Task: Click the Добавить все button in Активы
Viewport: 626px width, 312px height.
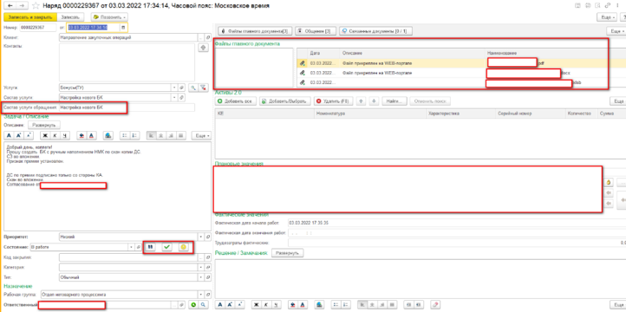Action: 236,101
